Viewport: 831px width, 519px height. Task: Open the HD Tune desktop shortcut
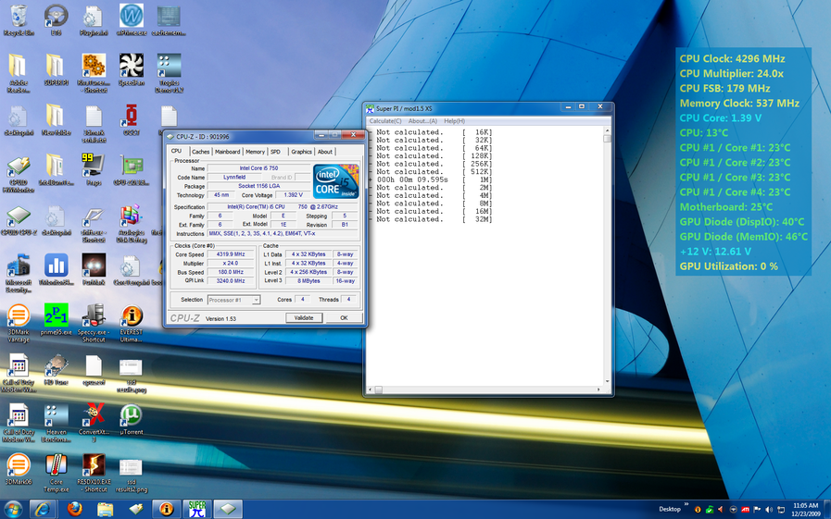56,369
